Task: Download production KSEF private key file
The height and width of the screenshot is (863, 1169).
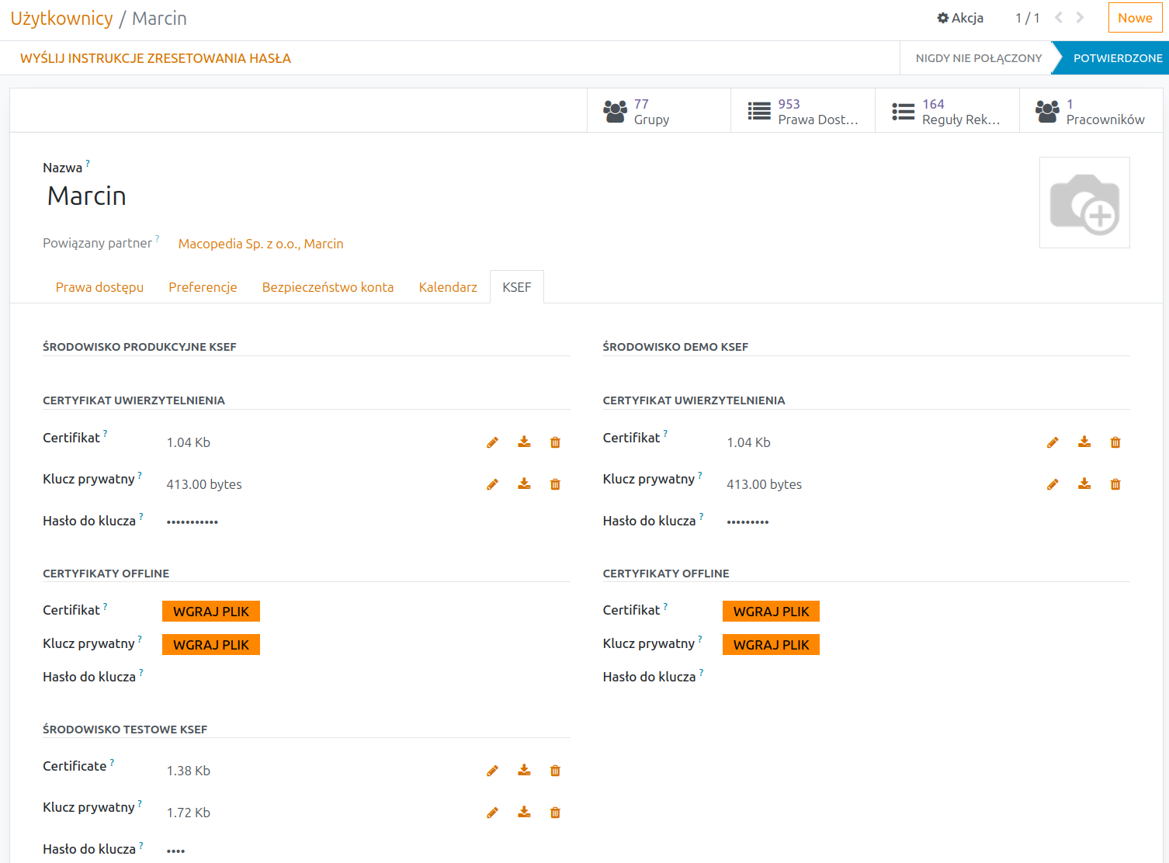Action: (525, 484)
